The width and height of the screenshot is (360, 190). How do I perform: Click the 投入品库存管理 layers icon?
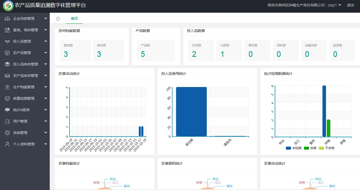[7, 64]
